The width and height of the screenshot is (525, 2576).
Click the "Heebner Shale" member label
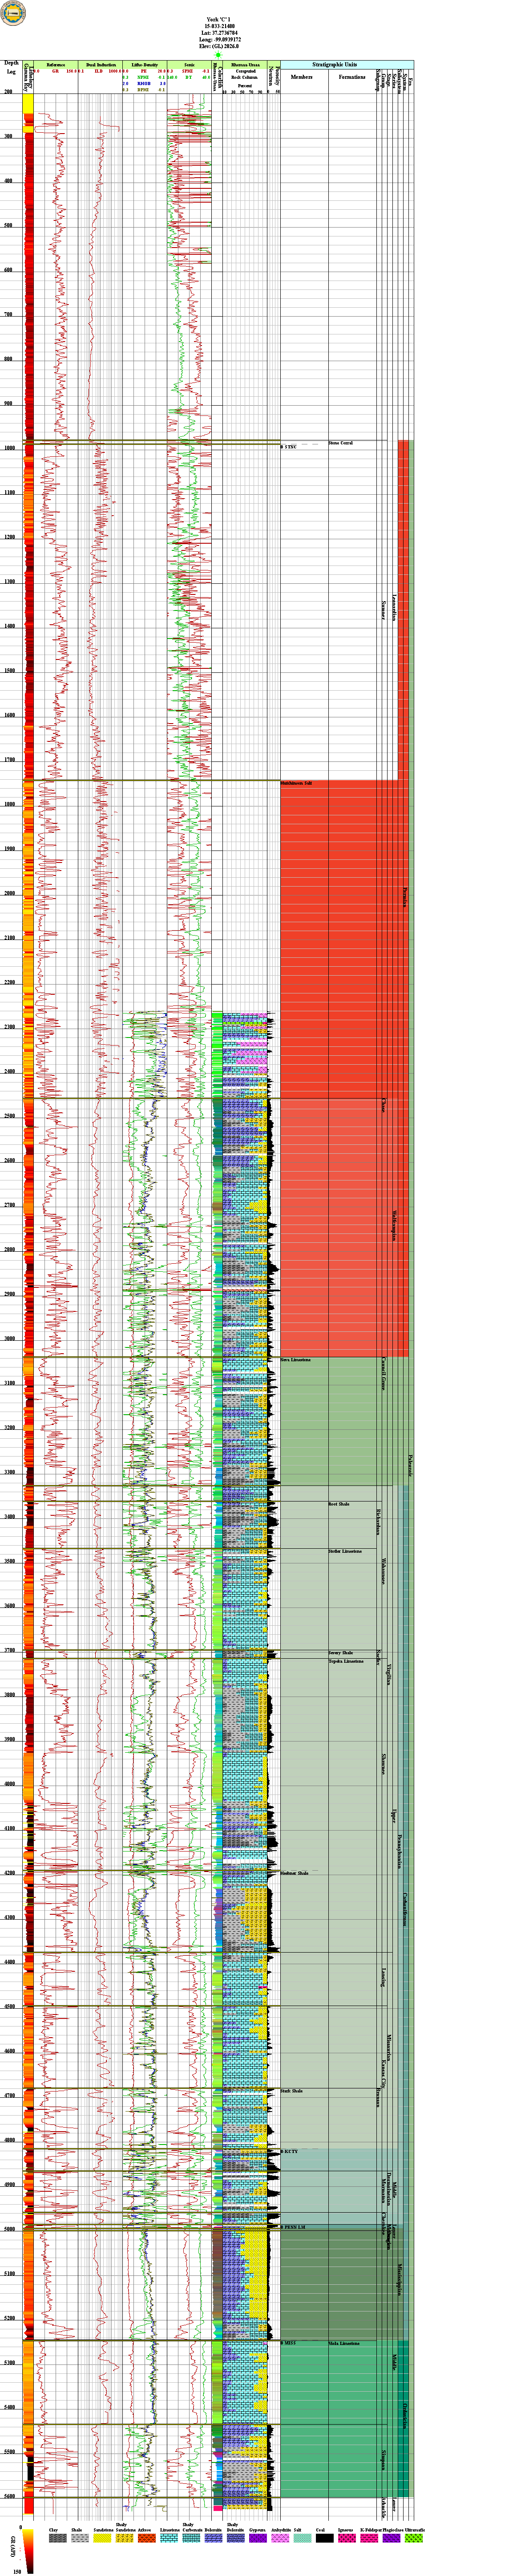[x=294, y=1873]
